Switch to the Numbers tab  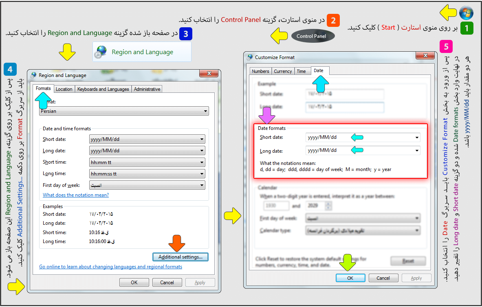tap(260, 71)
